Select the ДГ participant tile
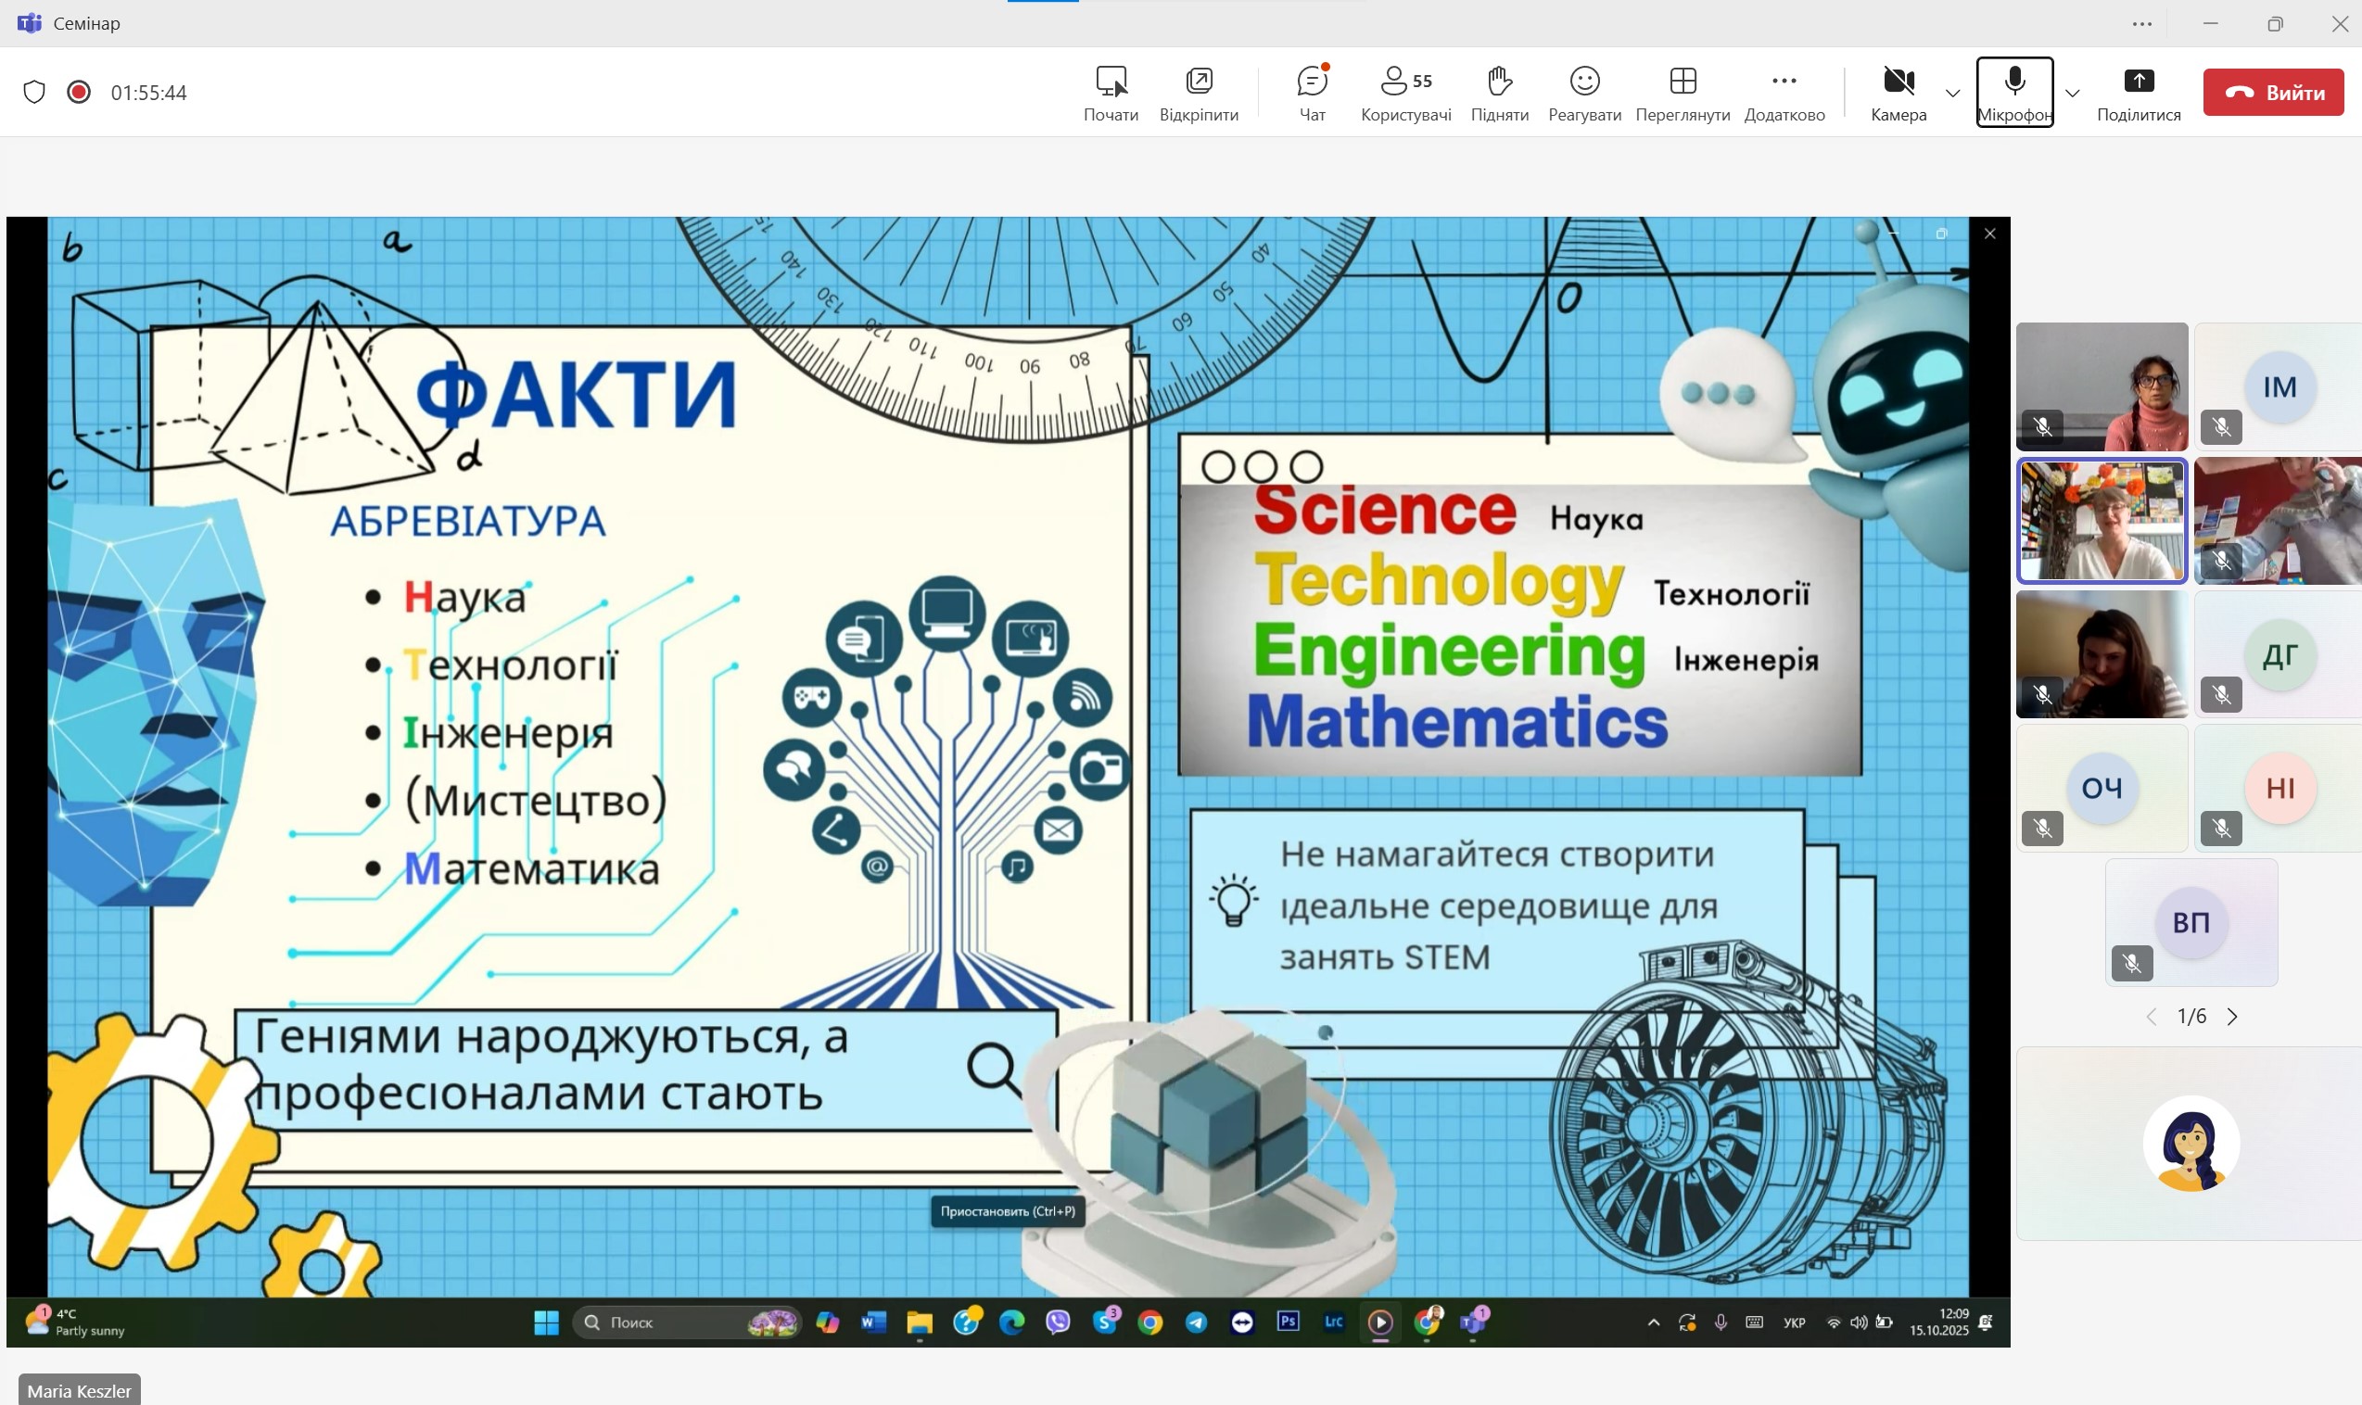 [2278, 654]
